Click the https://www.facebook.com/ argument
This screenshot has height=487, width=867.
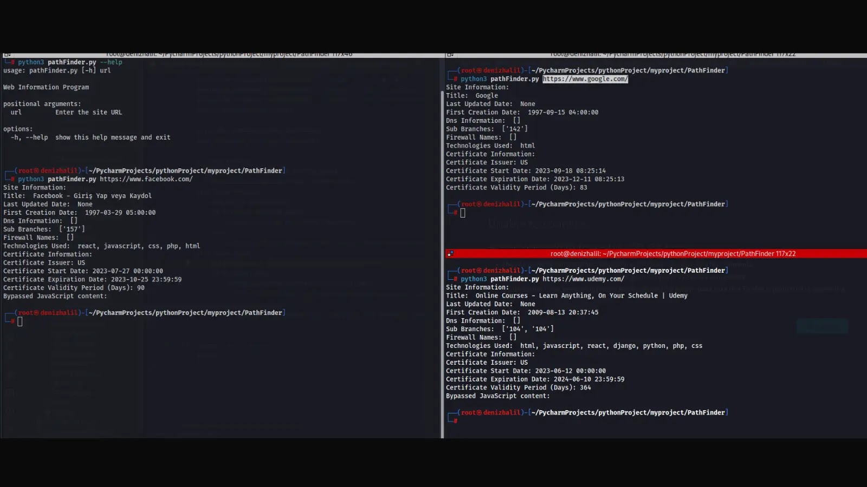point(146,179)
